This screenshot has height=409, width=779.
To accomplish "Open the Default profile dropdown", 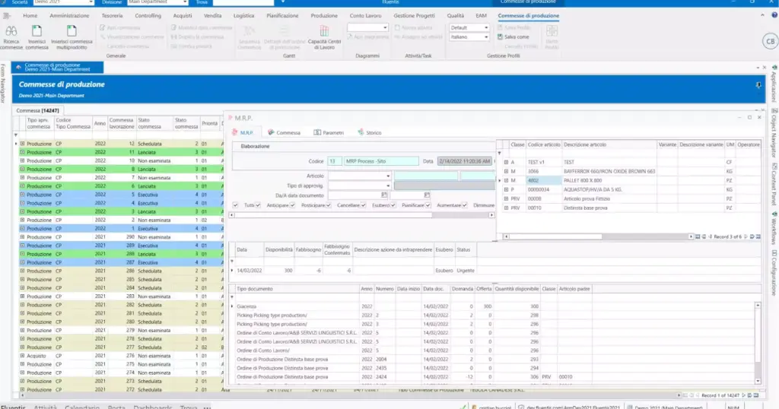I will pyautogui.click(x=486, y=28).
